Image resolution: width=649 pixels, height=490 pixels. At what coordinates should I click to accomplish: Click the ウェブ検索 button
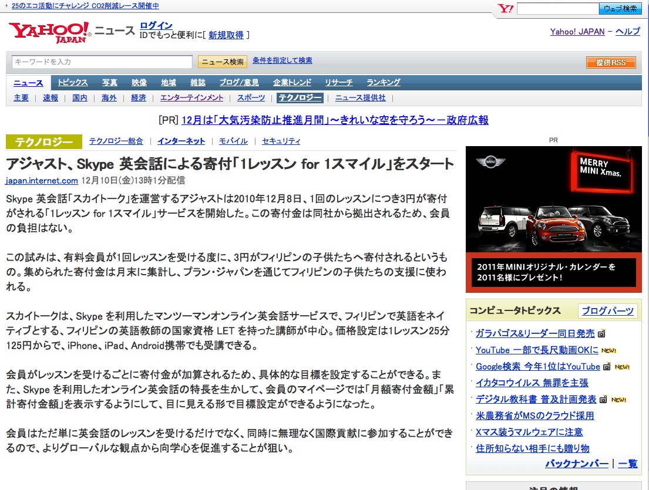tap(620, 8)
